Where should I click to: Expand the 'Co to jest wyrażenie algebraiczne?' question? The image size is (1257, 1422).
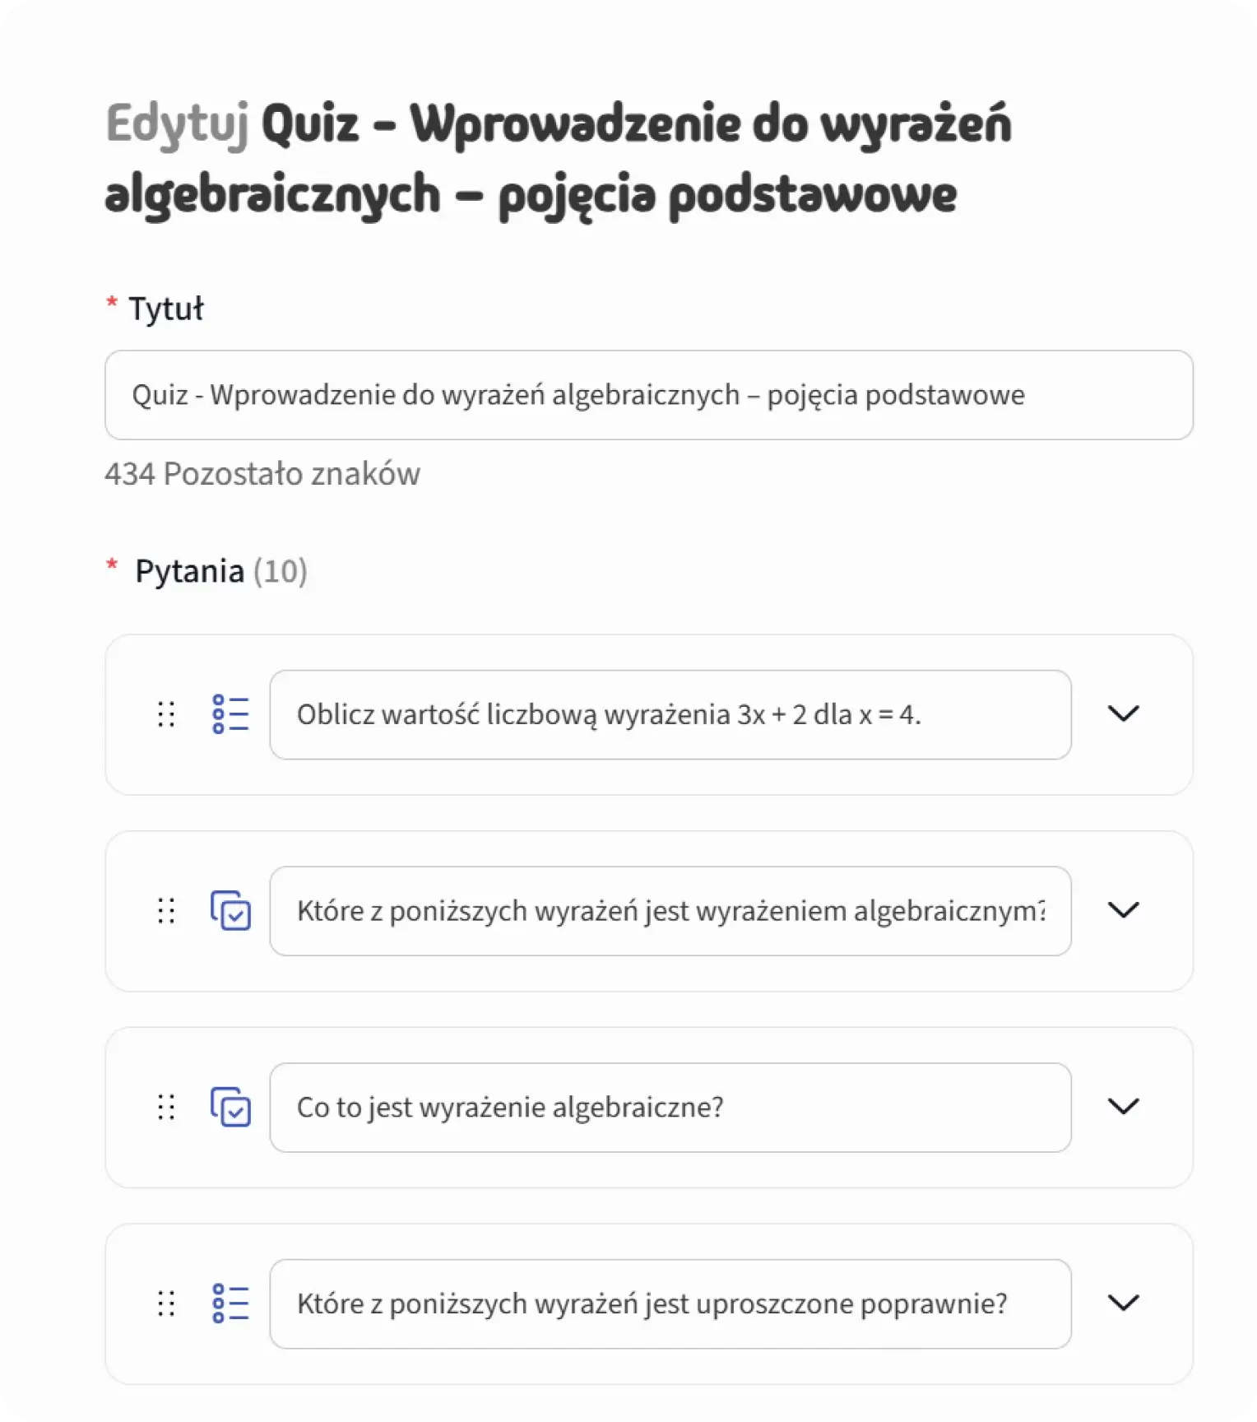point(1123,1107)
